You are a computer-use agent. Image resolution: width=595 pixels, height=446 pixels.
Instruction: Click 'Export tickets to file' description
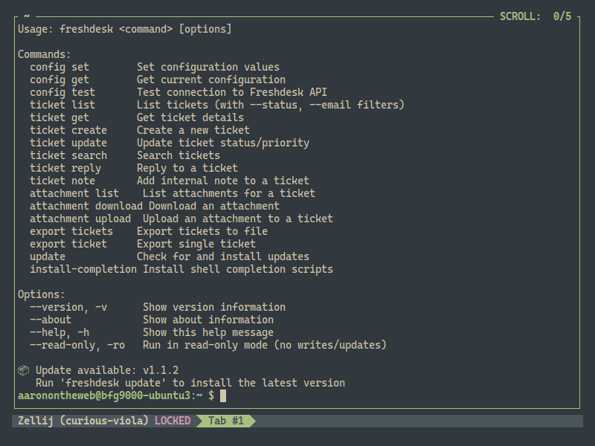click(202, 231)
